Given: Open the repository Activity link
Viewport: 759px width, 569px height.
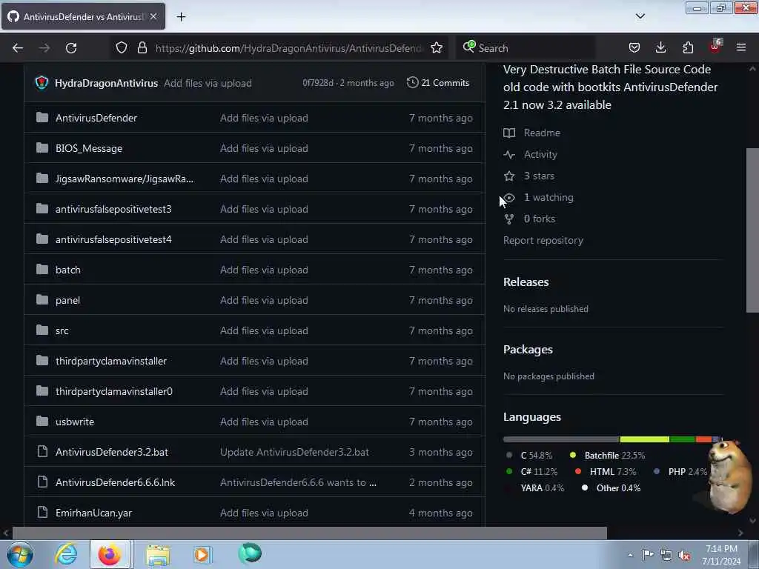Looking at the screenshot, I should 530,154.
